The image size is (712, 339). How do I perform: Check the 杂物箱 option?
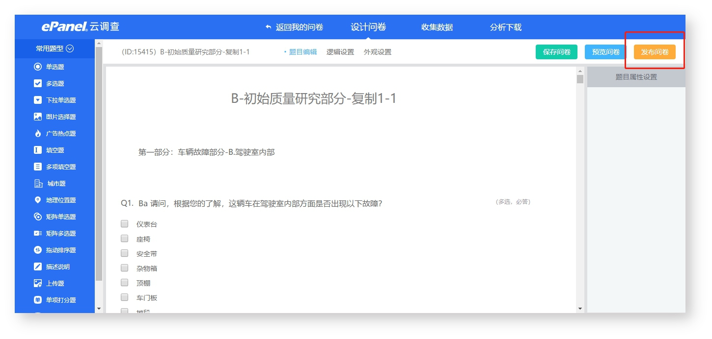[125, 268]
